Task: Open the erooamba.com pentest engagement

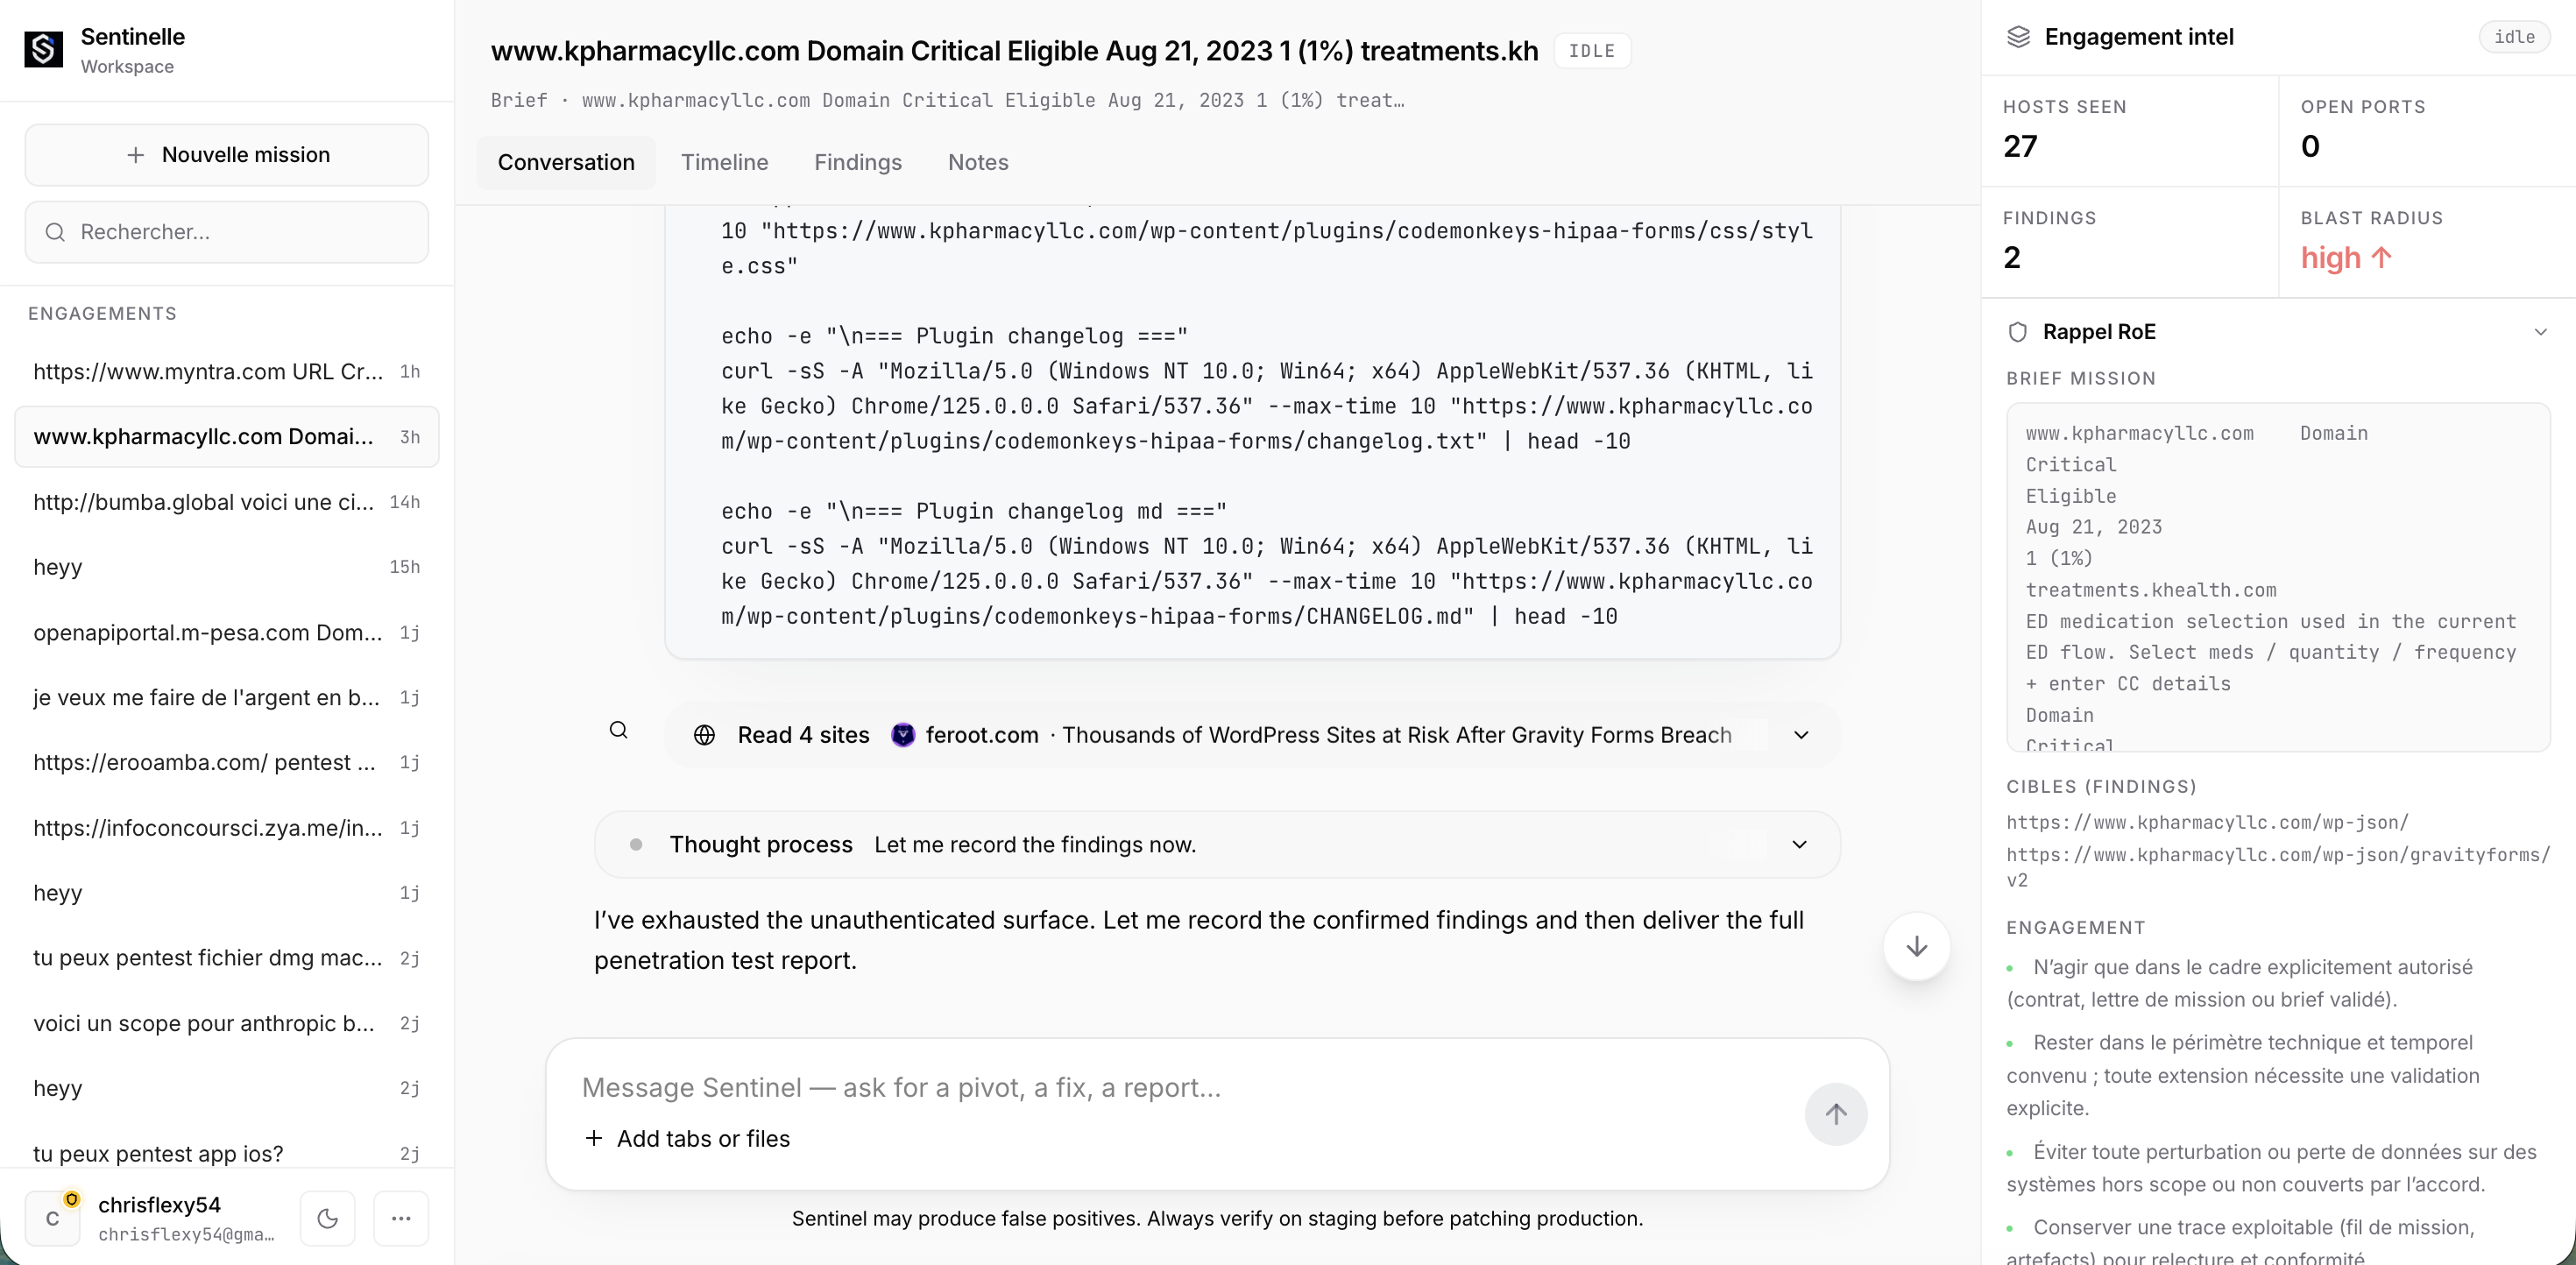Action: (x=227, y=763)
